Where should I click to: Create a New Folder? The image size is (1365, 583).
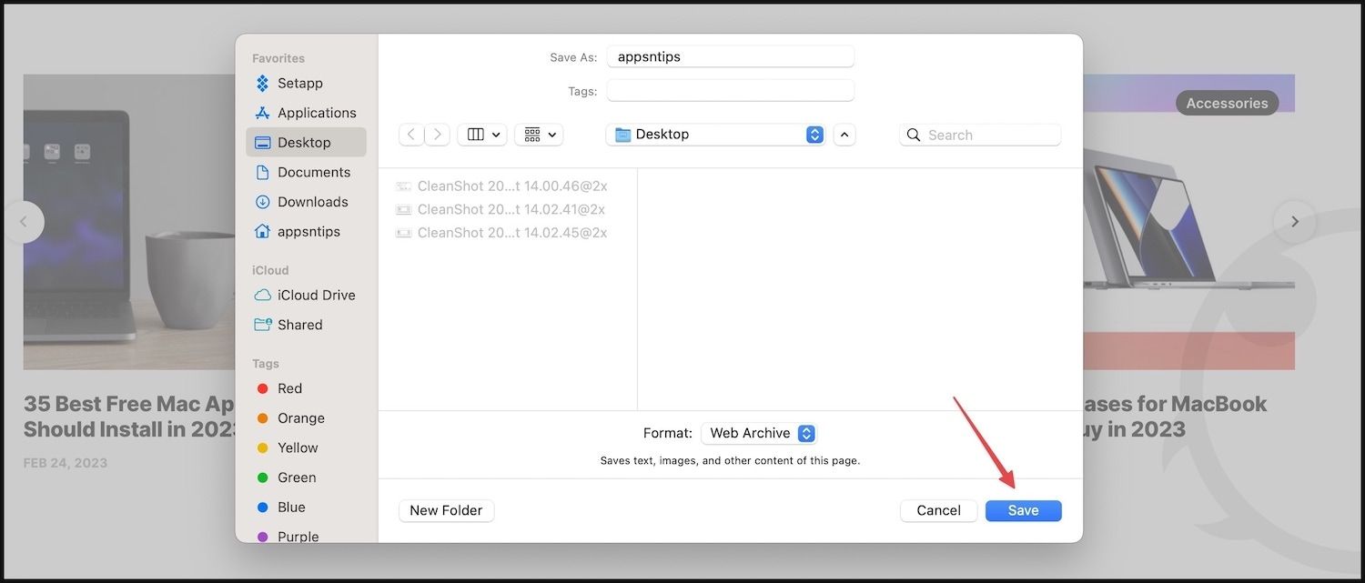click(446, 510)
